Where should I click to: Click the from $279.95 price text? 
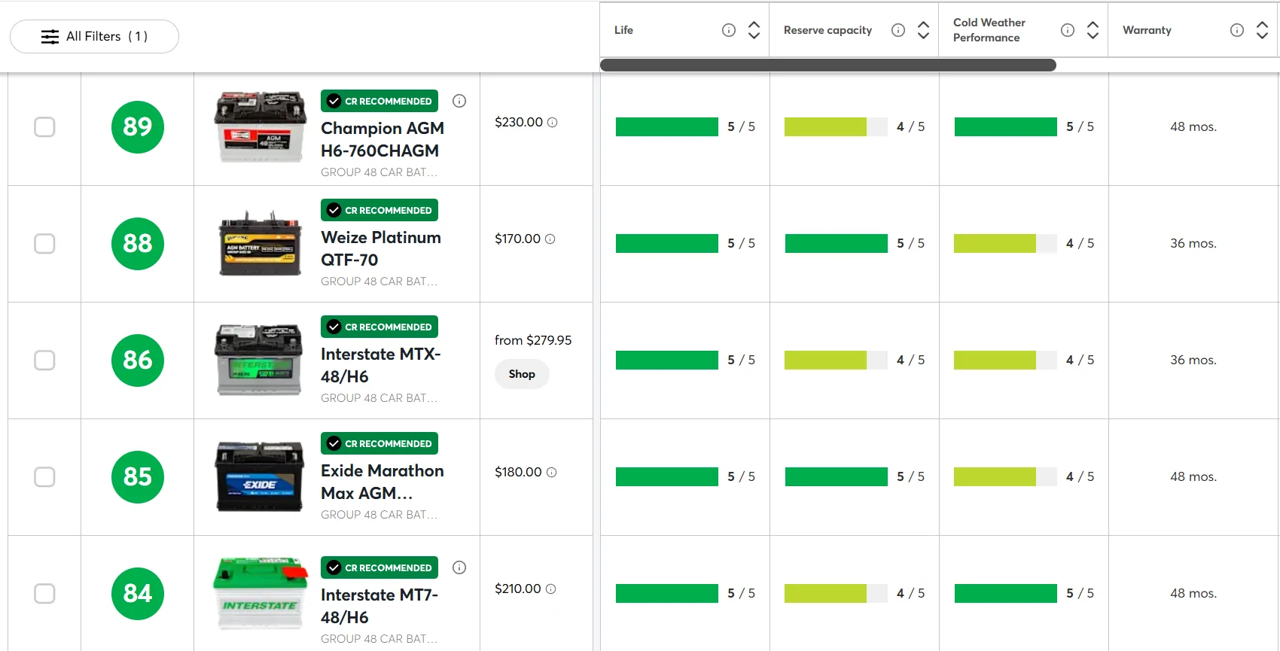tap(533, 340)
